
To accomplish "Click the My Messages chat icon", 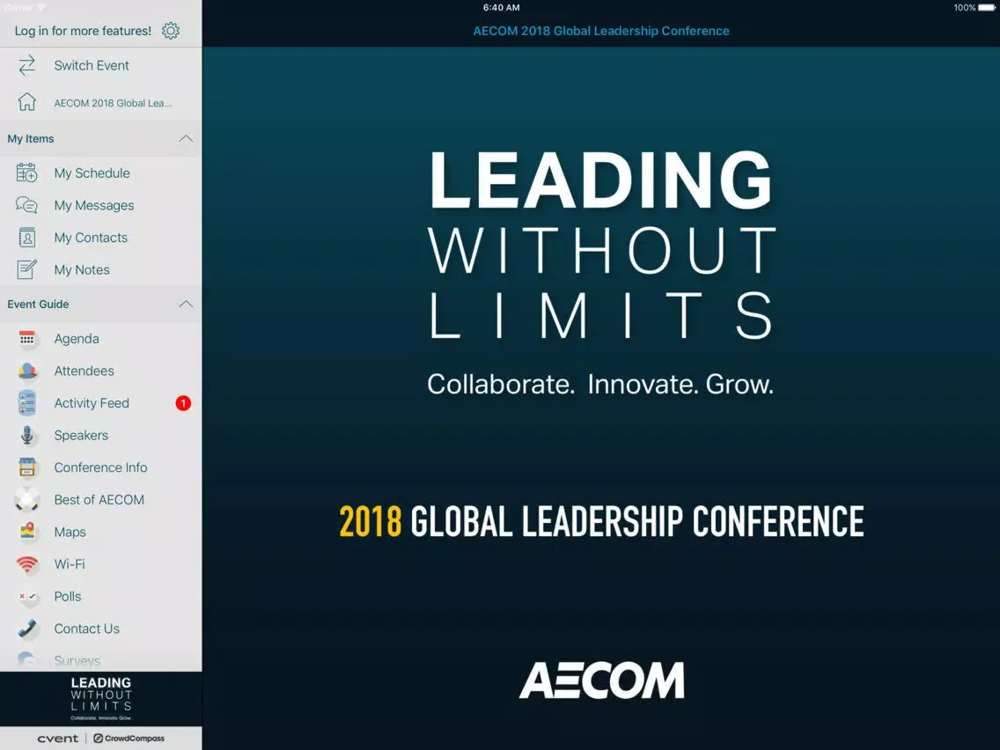I will pyautogui.click(x=26, y=205).
